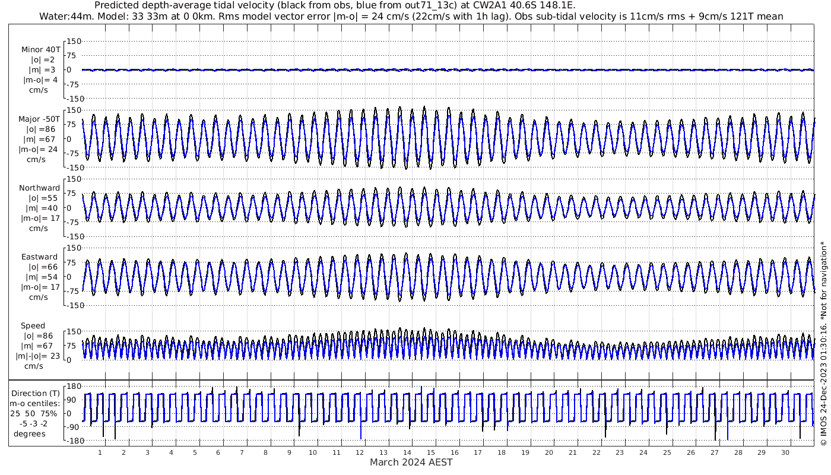The height and width of the screenshot is (475, 831).
Task: Click '|m| =67' under Speed
Action: click(x=38, y=346)
